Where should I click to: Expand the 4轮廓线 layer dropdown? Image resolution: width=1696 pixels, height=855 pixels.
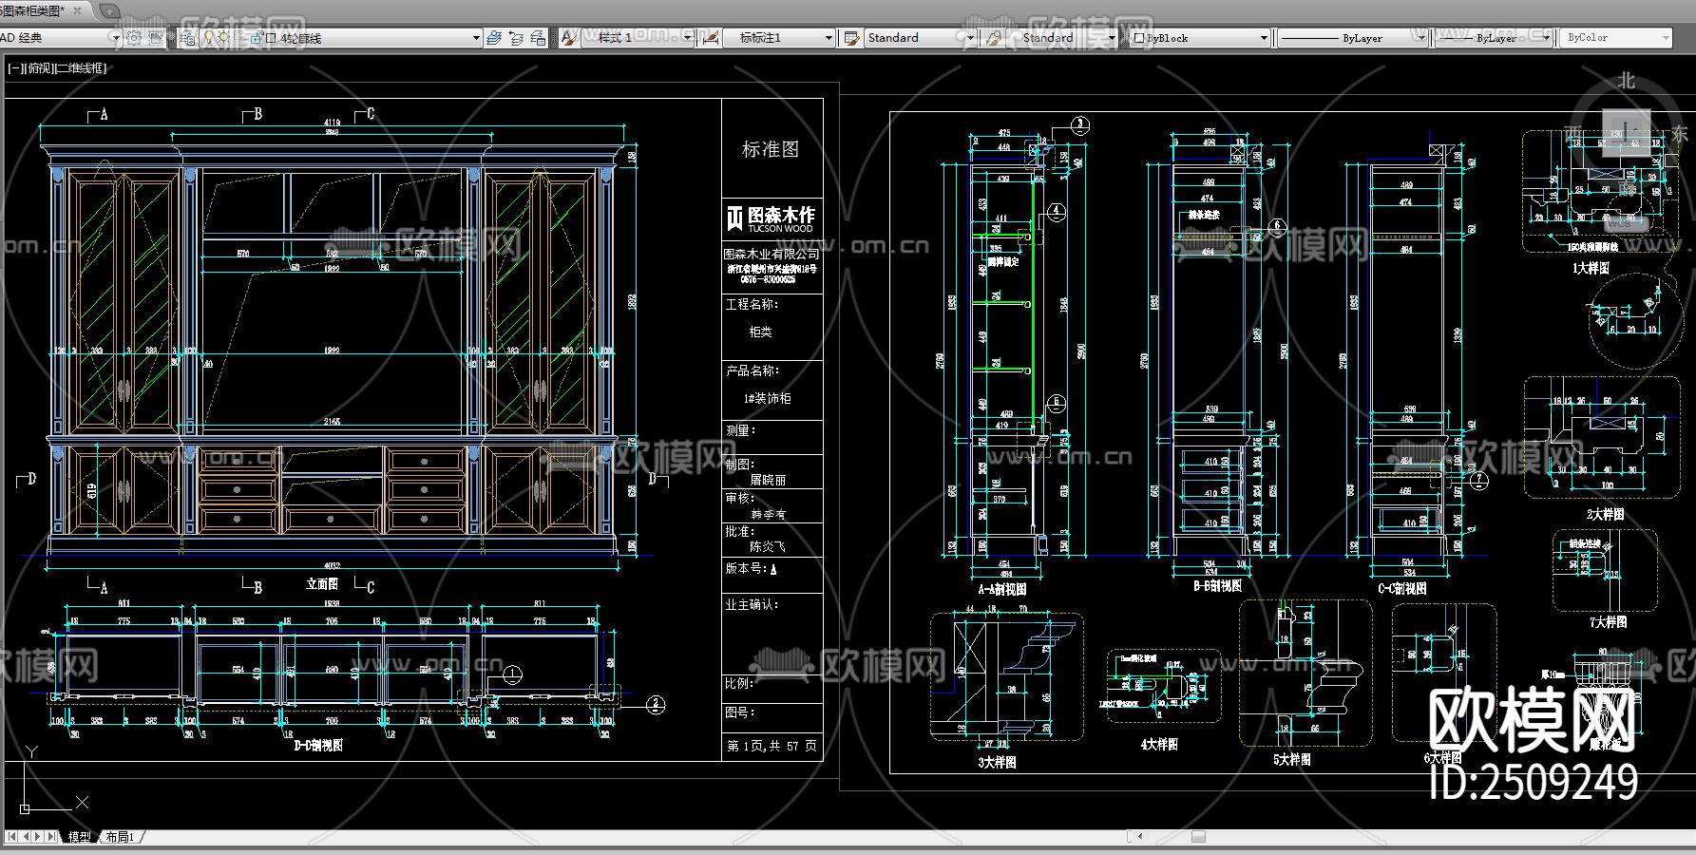(x=476, y=38)
